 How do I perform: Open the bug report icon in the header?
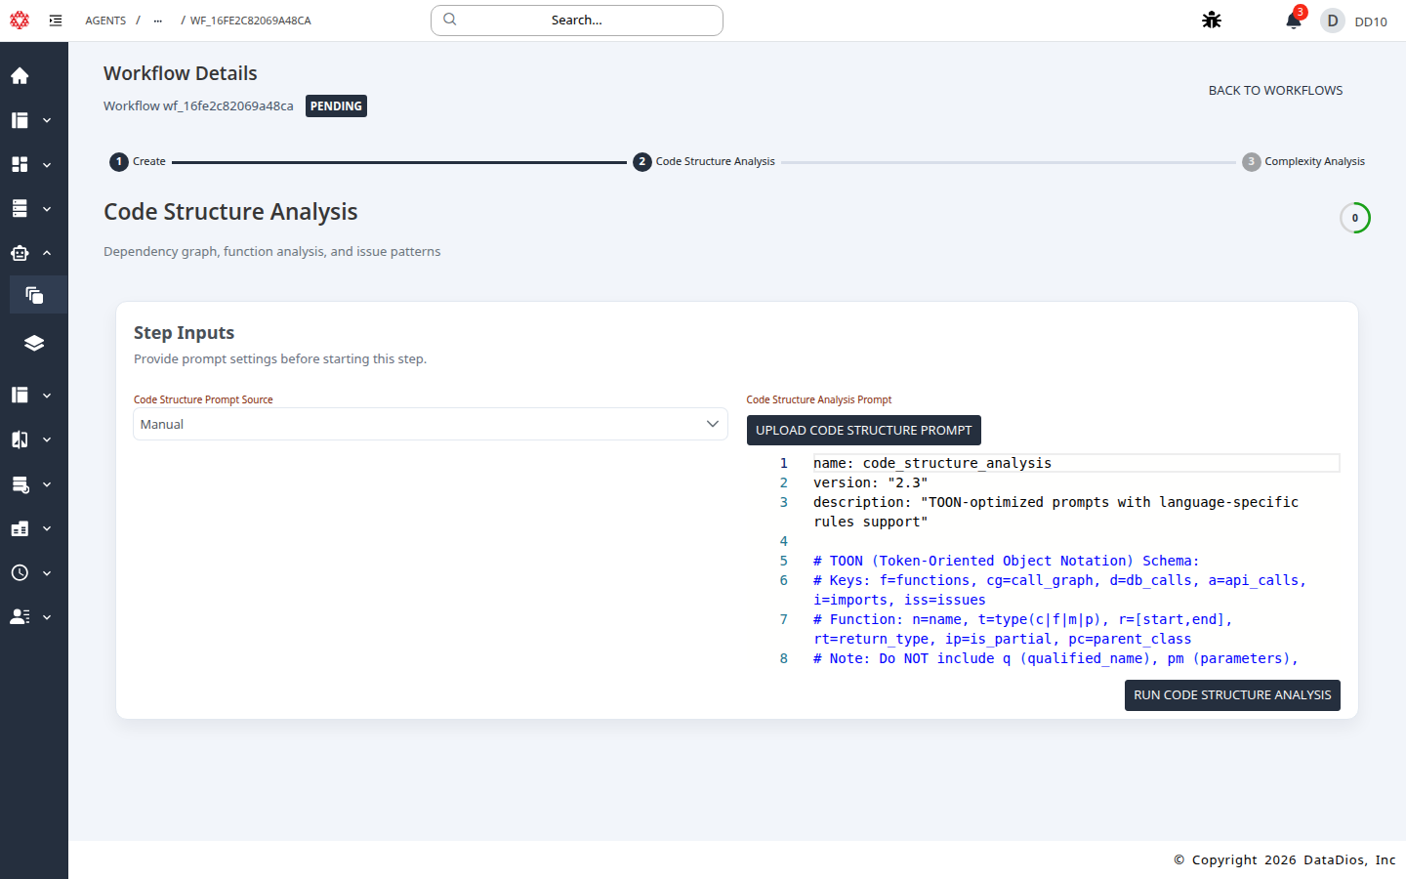[x=1211, y=20]
